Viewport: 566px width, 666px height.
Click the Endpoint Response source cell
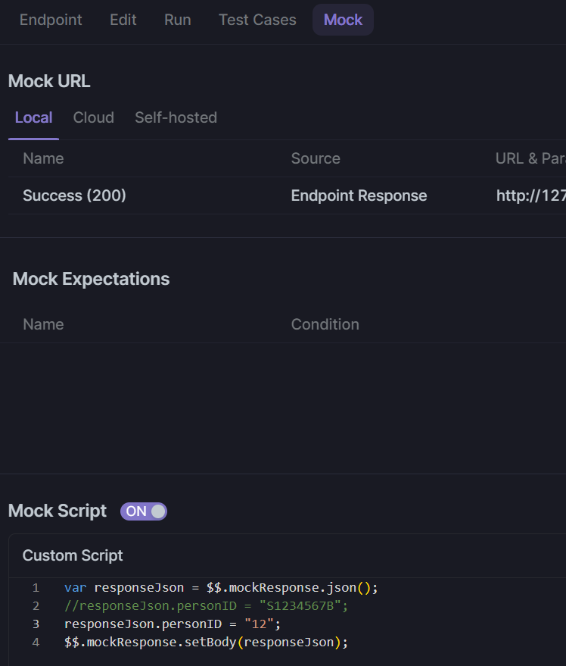pyautogui.click(x=359, y=195)
